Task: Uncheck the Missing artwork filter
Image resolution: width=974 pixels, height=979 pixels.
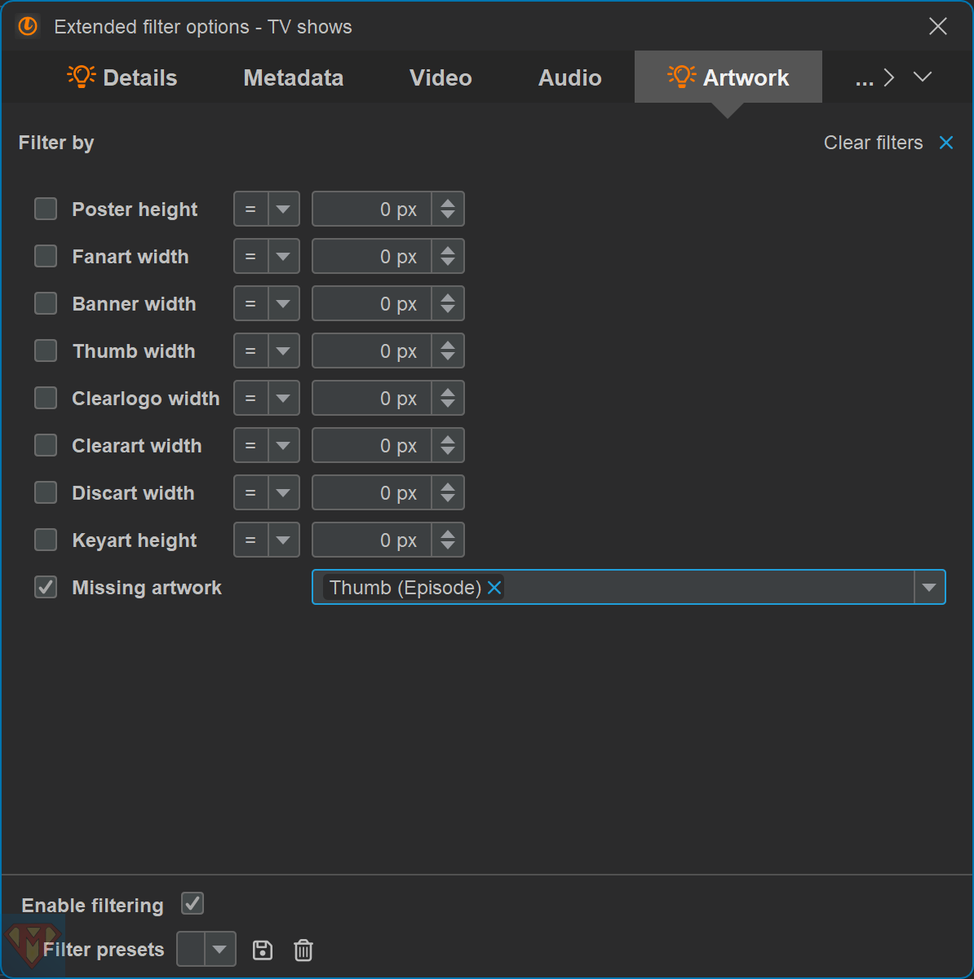Action: click(46, 588)
